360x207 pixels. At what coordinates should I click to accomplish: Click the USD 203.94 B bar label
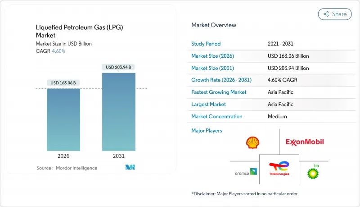119,67
